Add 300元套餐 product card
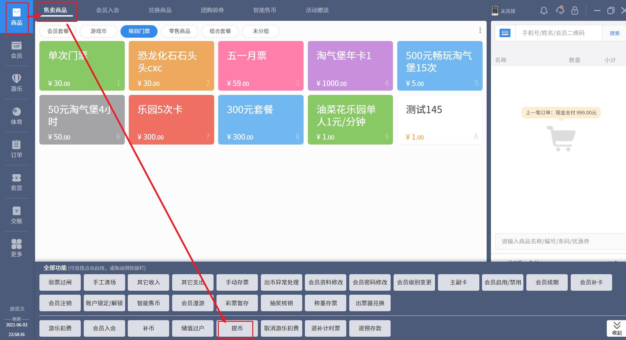Screen dimensions: 626x340 [x=261, y=120]
